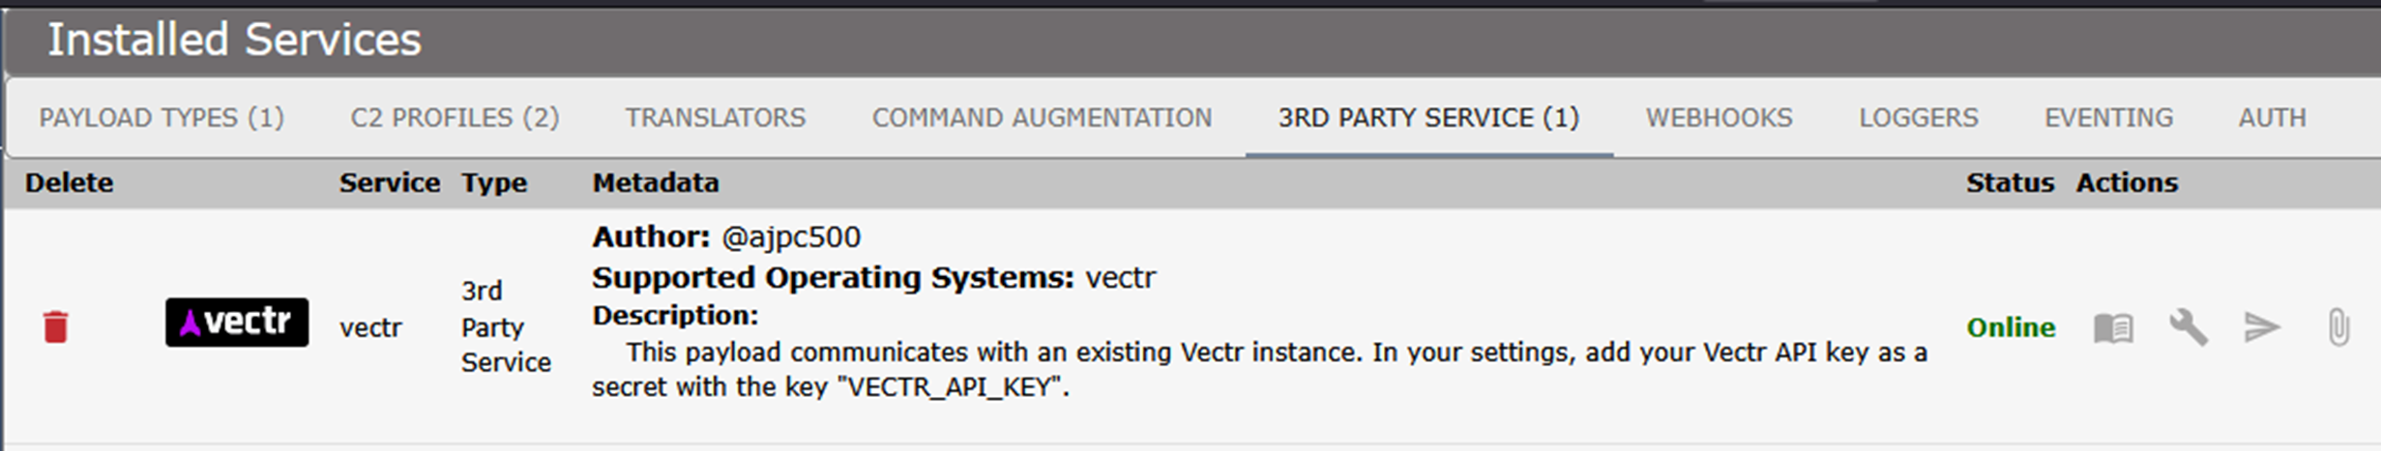Image resolution: width=2381 pixels, height=451 pixels.
Task: Click the @ajpc500 author name
Action: tap(790, 238)
